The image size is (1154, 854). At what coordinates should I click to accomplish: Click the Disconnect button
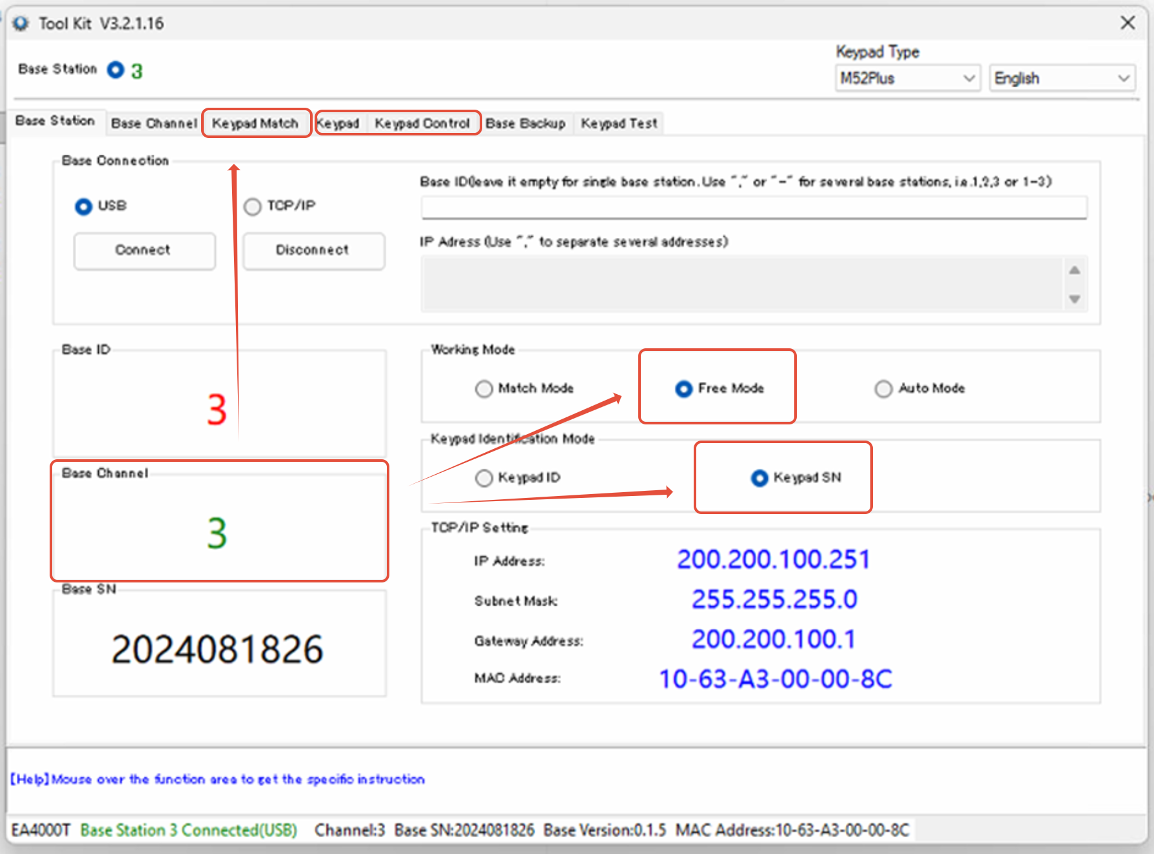(x=313, y=251)
